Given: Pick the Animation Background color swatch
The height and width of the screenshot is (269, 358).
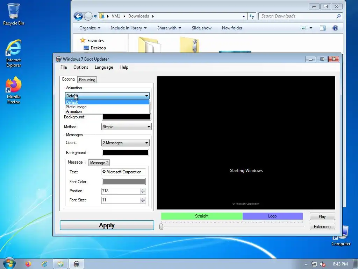Looking at the screenshot, I should [126, 117].
